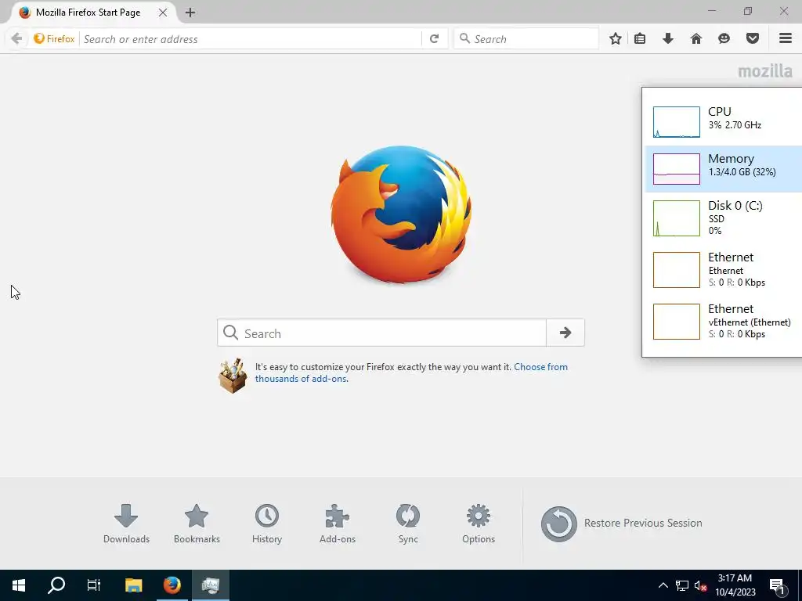Open the Windows Start menu

(19, 585)
